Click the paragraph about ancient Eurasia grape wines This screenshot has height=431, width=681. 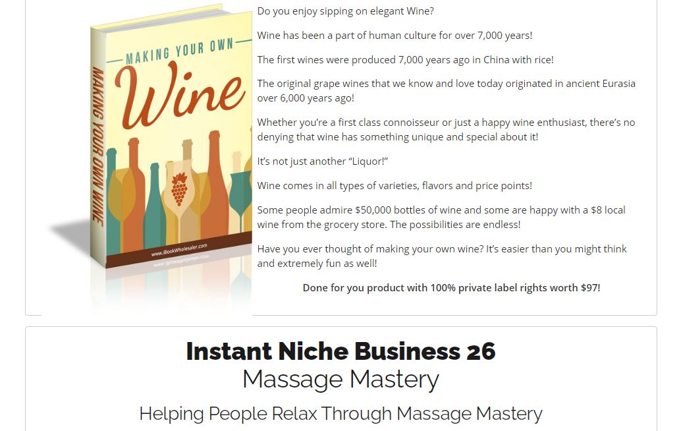[x=446, y=90]
